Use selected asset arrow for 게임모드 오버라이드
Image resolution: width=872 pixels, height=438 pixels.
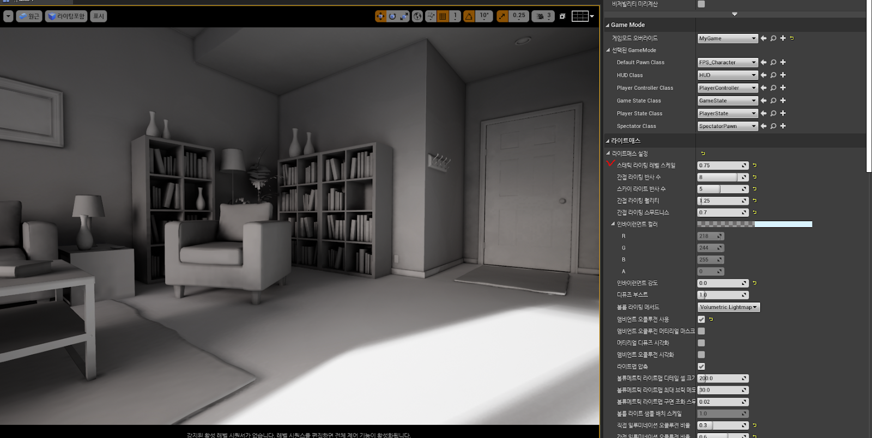(764, 38)
